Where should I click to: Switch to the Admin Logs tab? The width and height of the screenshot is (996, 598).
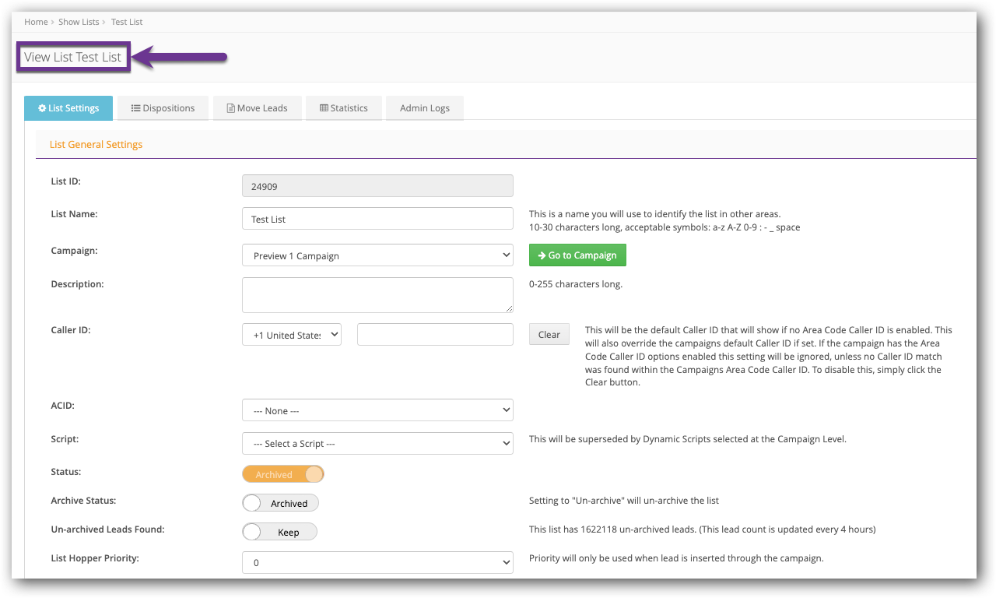424,107
